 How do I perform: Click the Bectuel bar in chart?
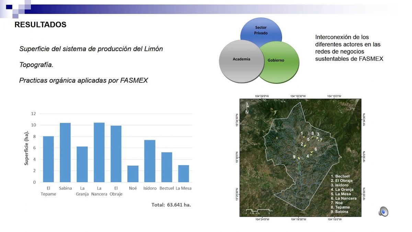[x=167, y=167]
